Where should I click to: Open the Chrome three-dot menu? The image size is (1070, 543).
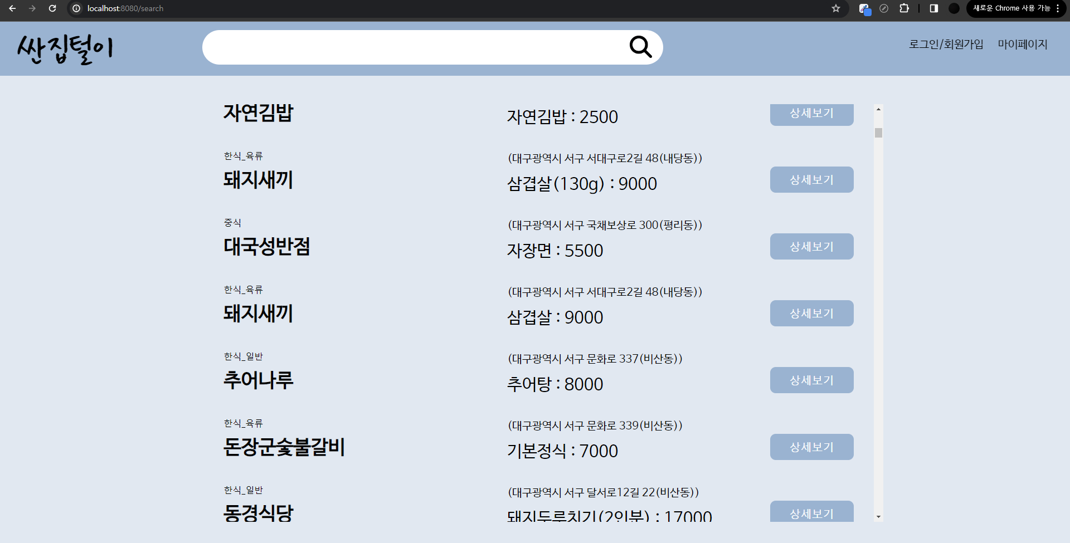(1058, 8)
